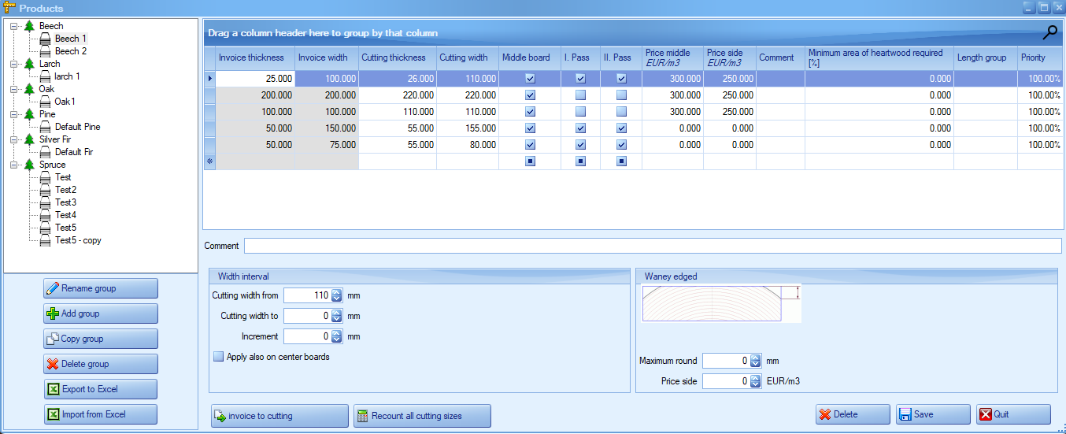Enable Apply also on center boards
This screenshot has width=1066, height=434.
click(x=219, y=357)
